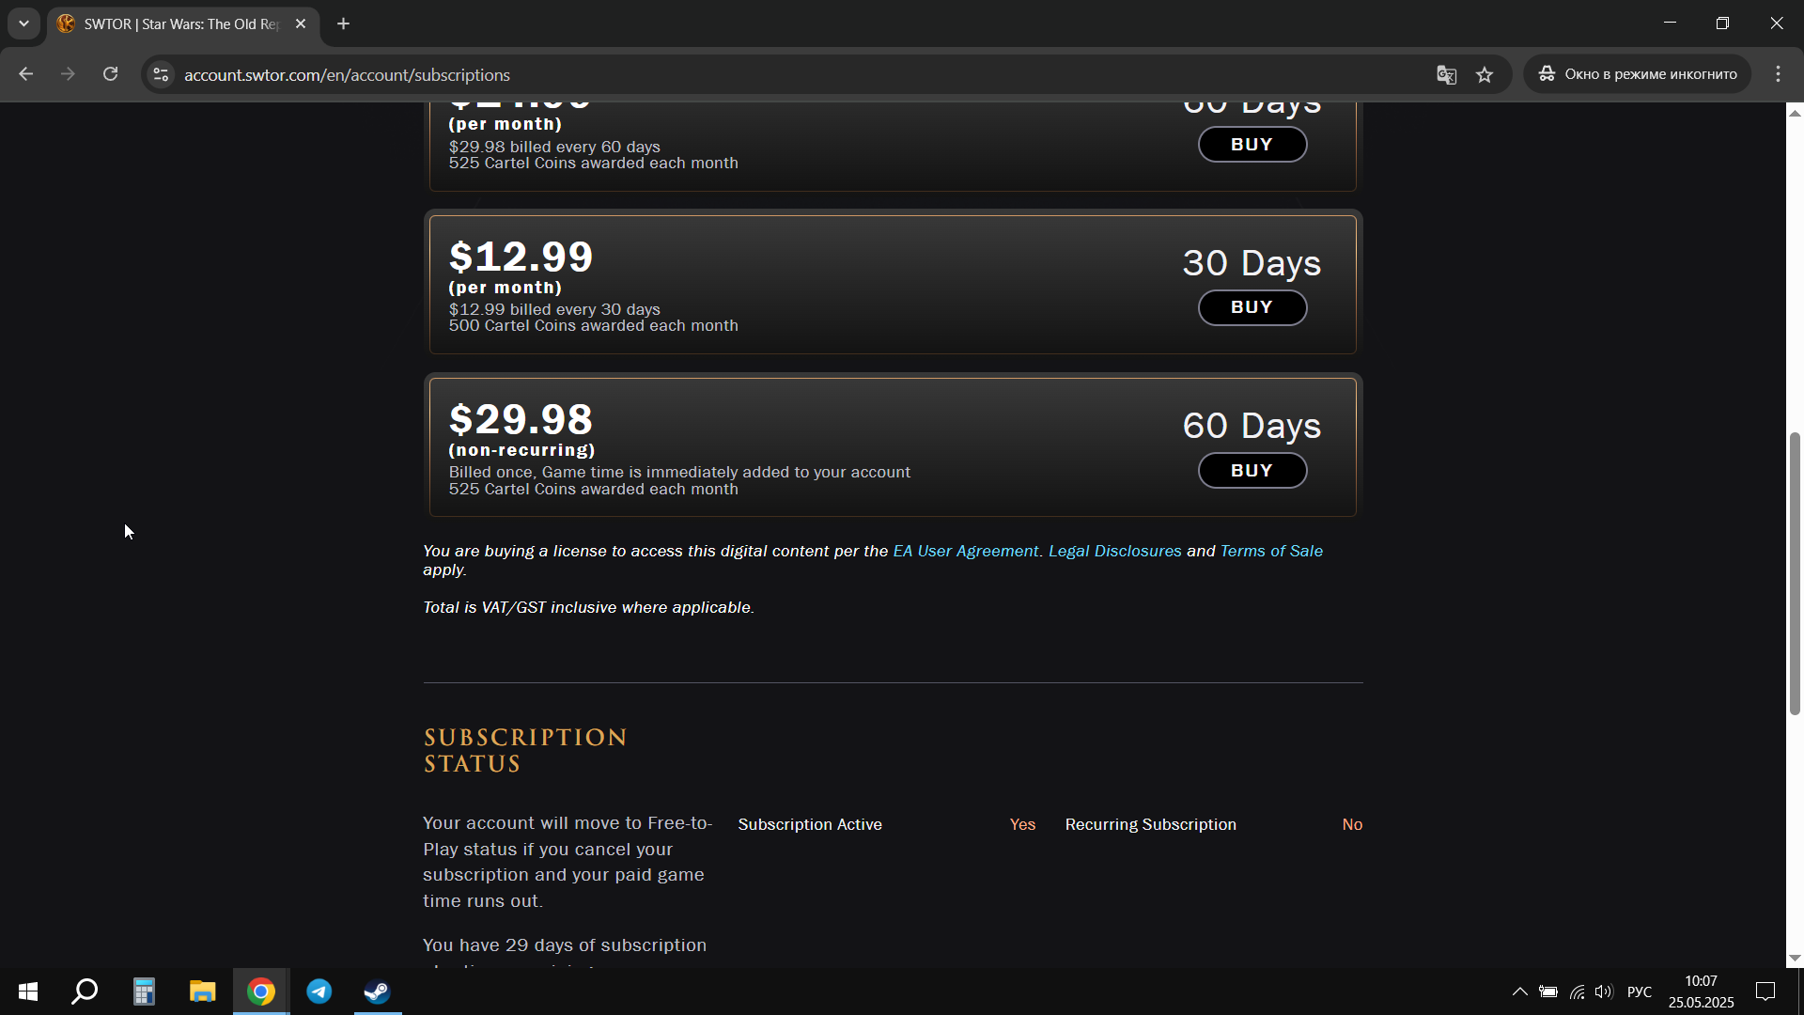The width and height of the screenshot is (1804, 1015).
Task: Open Telegram from the taskbar
Action: 319,992
